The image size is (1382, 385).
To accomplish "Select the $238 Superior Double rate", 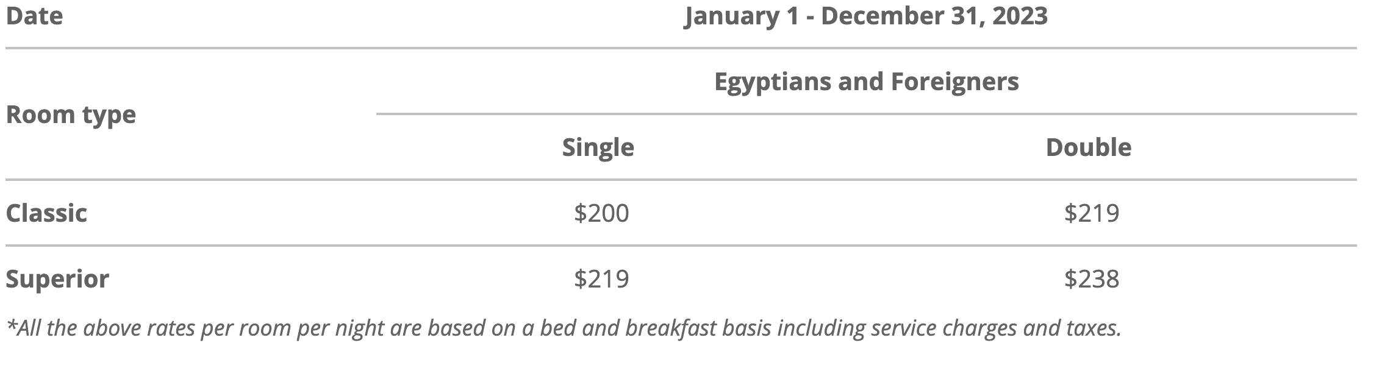I will [x=1092, y=279].
